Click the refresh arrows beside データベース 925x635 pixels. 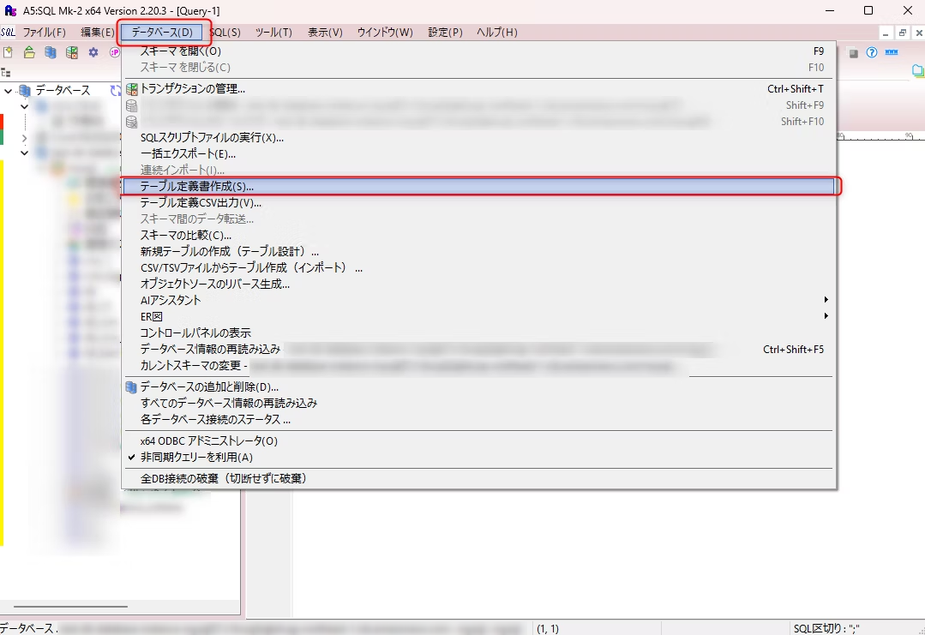(115, 90)
